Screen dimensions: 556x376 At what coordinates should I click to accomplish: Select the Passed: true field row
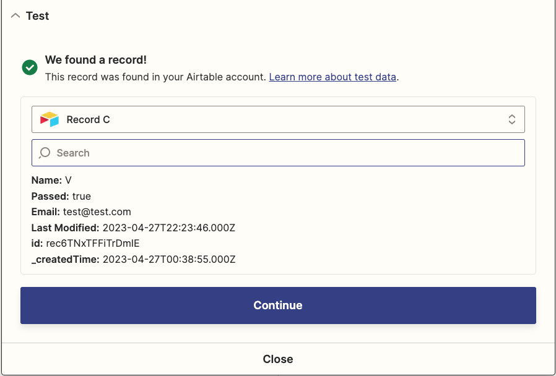(61, 196)
